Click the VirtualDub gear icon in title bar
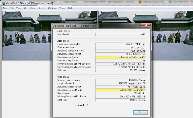The width and height of the screenshot is (193, 118). tap(3, 3)
